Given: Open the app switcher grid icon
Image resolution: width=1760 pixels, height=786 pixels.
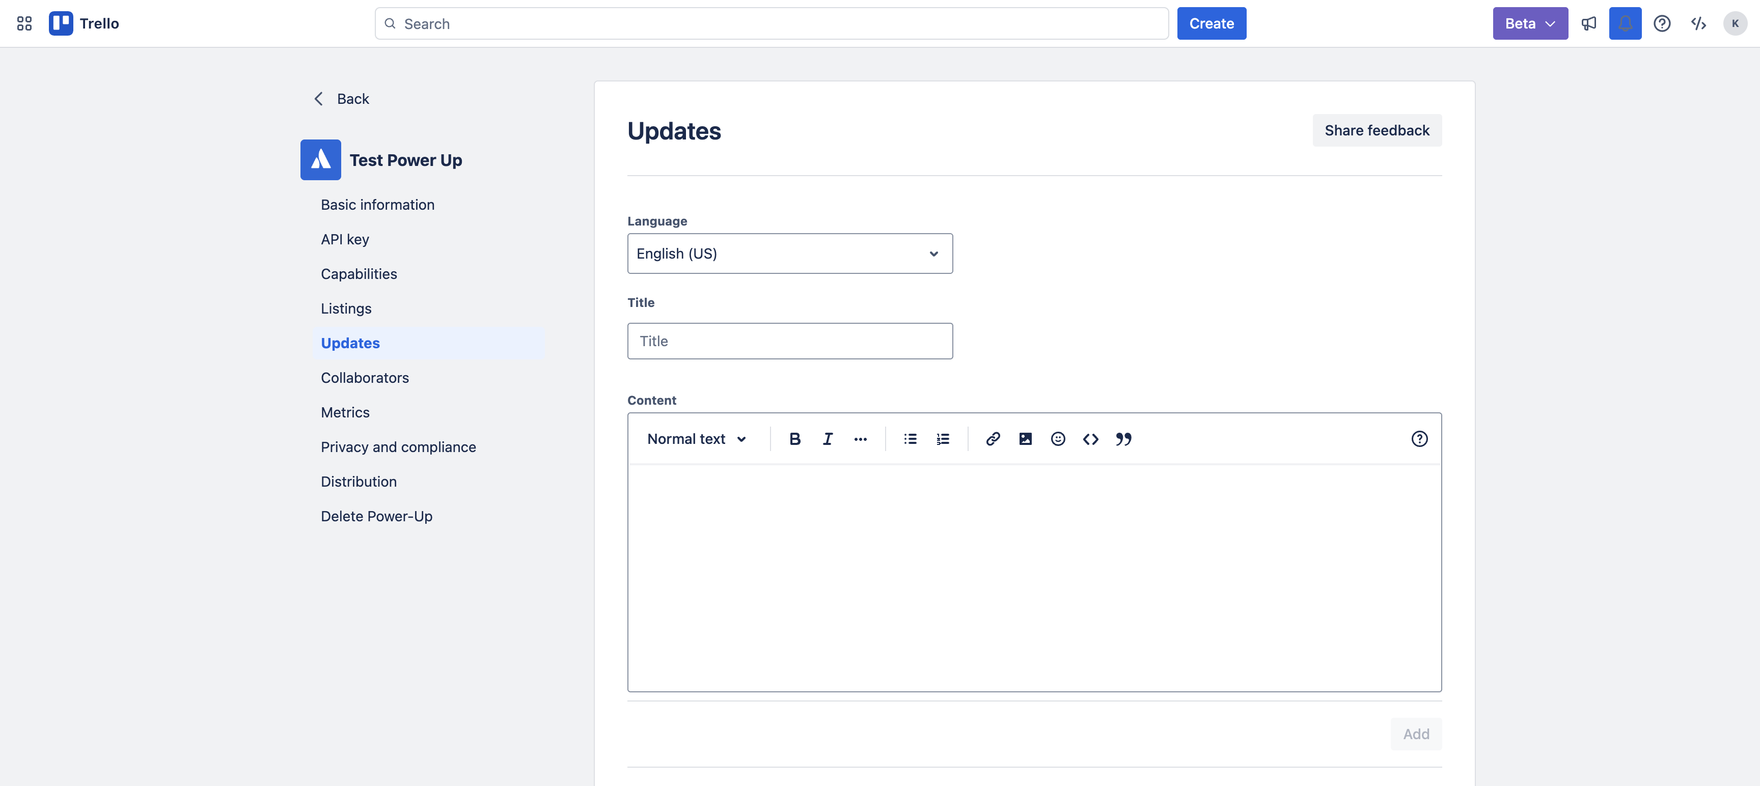Looking at the screenshot, I should coord(24,23).
